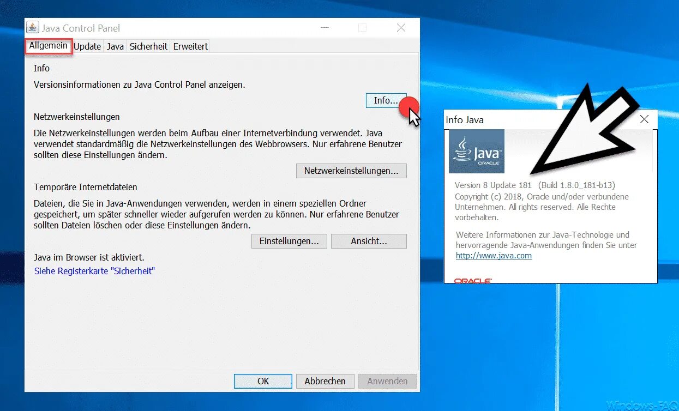Open the Sicherheit tab

click(x=148, y=46)
